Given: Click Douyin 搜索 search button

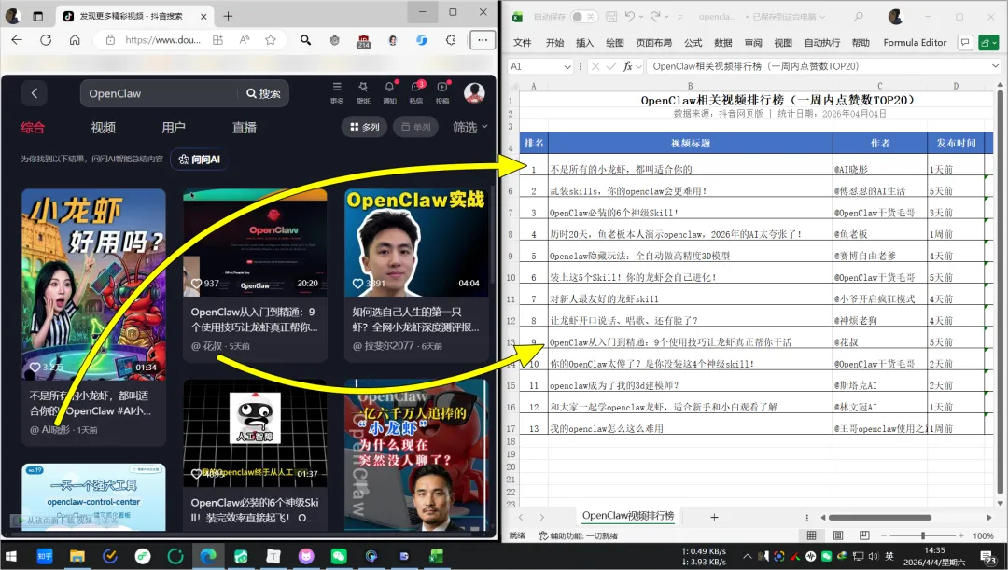Looking at the screenshot, I should 263,93.
